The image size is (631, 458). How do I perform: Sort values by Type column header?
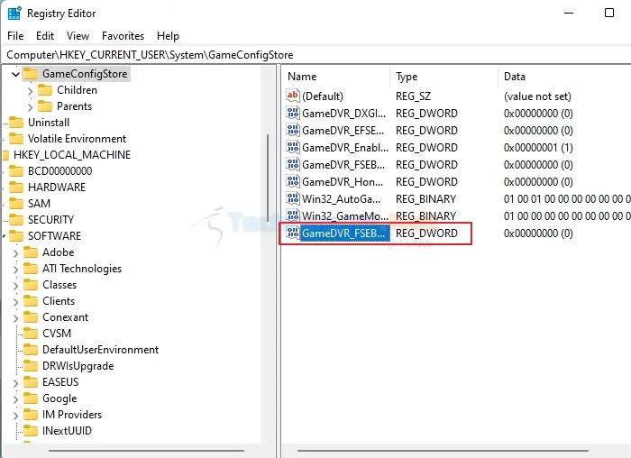[x=444, y=77]
